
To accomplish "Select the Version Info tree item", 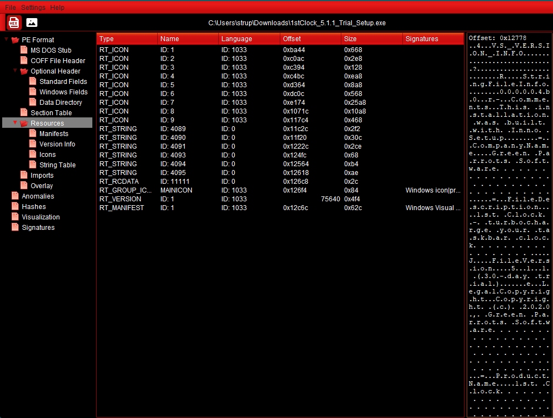I will (57, 144).
